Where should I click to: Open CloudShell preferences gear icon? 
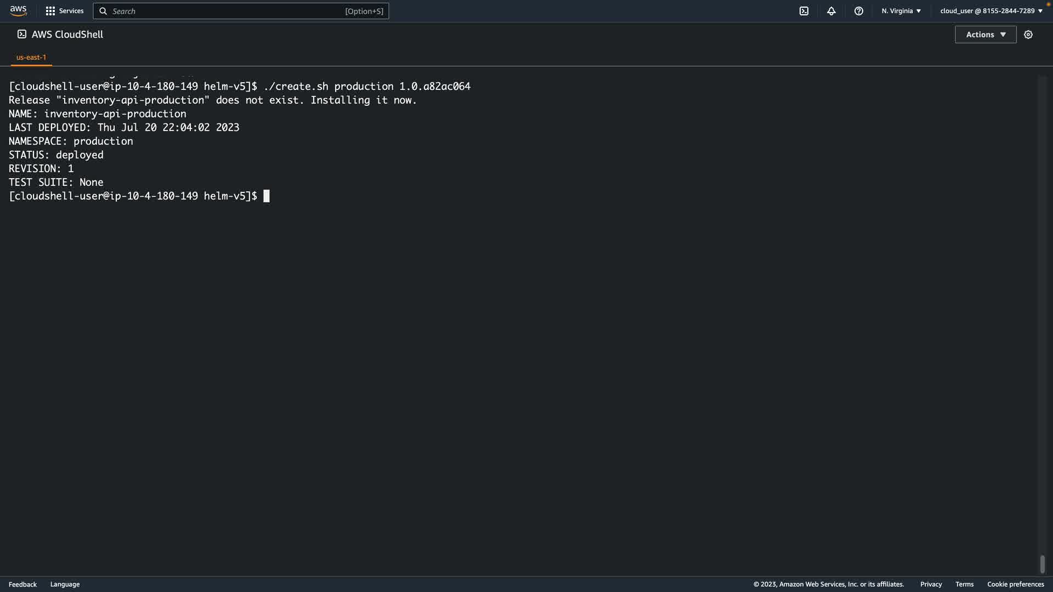[x=1028, y=35]
